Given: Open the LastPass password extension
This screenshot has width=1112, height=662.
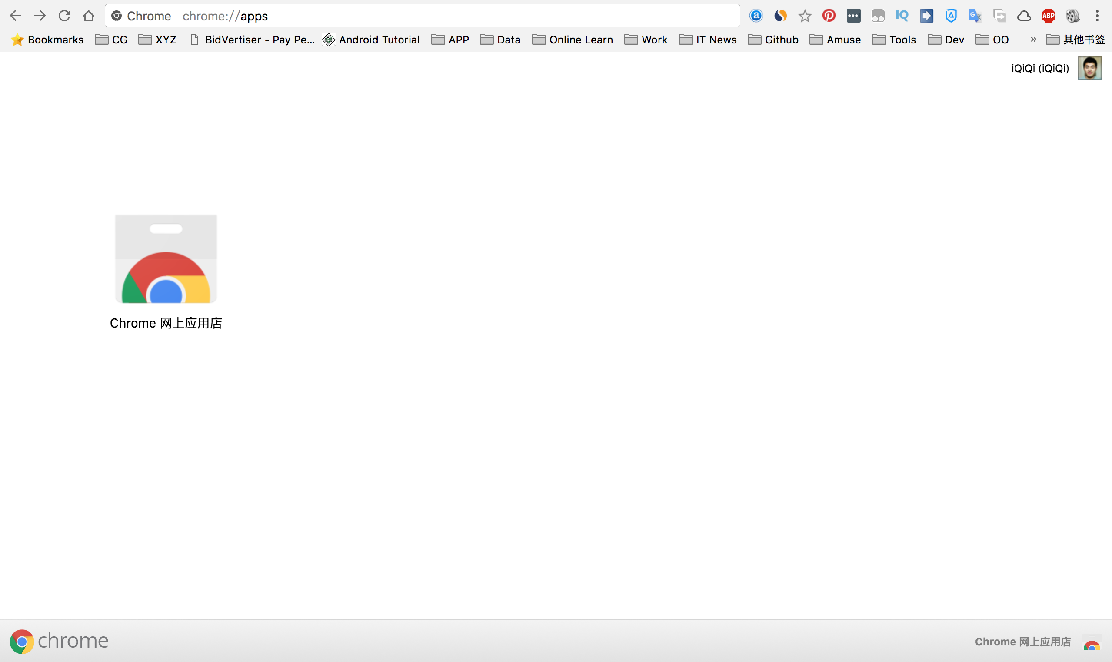Looking at the screenshot, I should (x=853, y=16).
